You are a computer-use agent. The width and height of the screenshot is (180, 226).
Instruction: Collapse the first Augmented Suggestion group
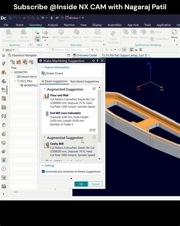coord(45,89)
